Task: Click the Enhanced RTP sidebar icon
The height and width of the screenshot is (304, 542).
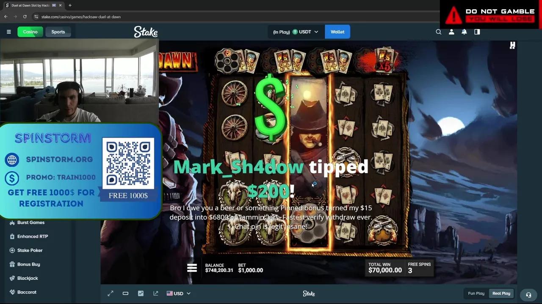Action: pyautogui.click(x=12, y=236)
